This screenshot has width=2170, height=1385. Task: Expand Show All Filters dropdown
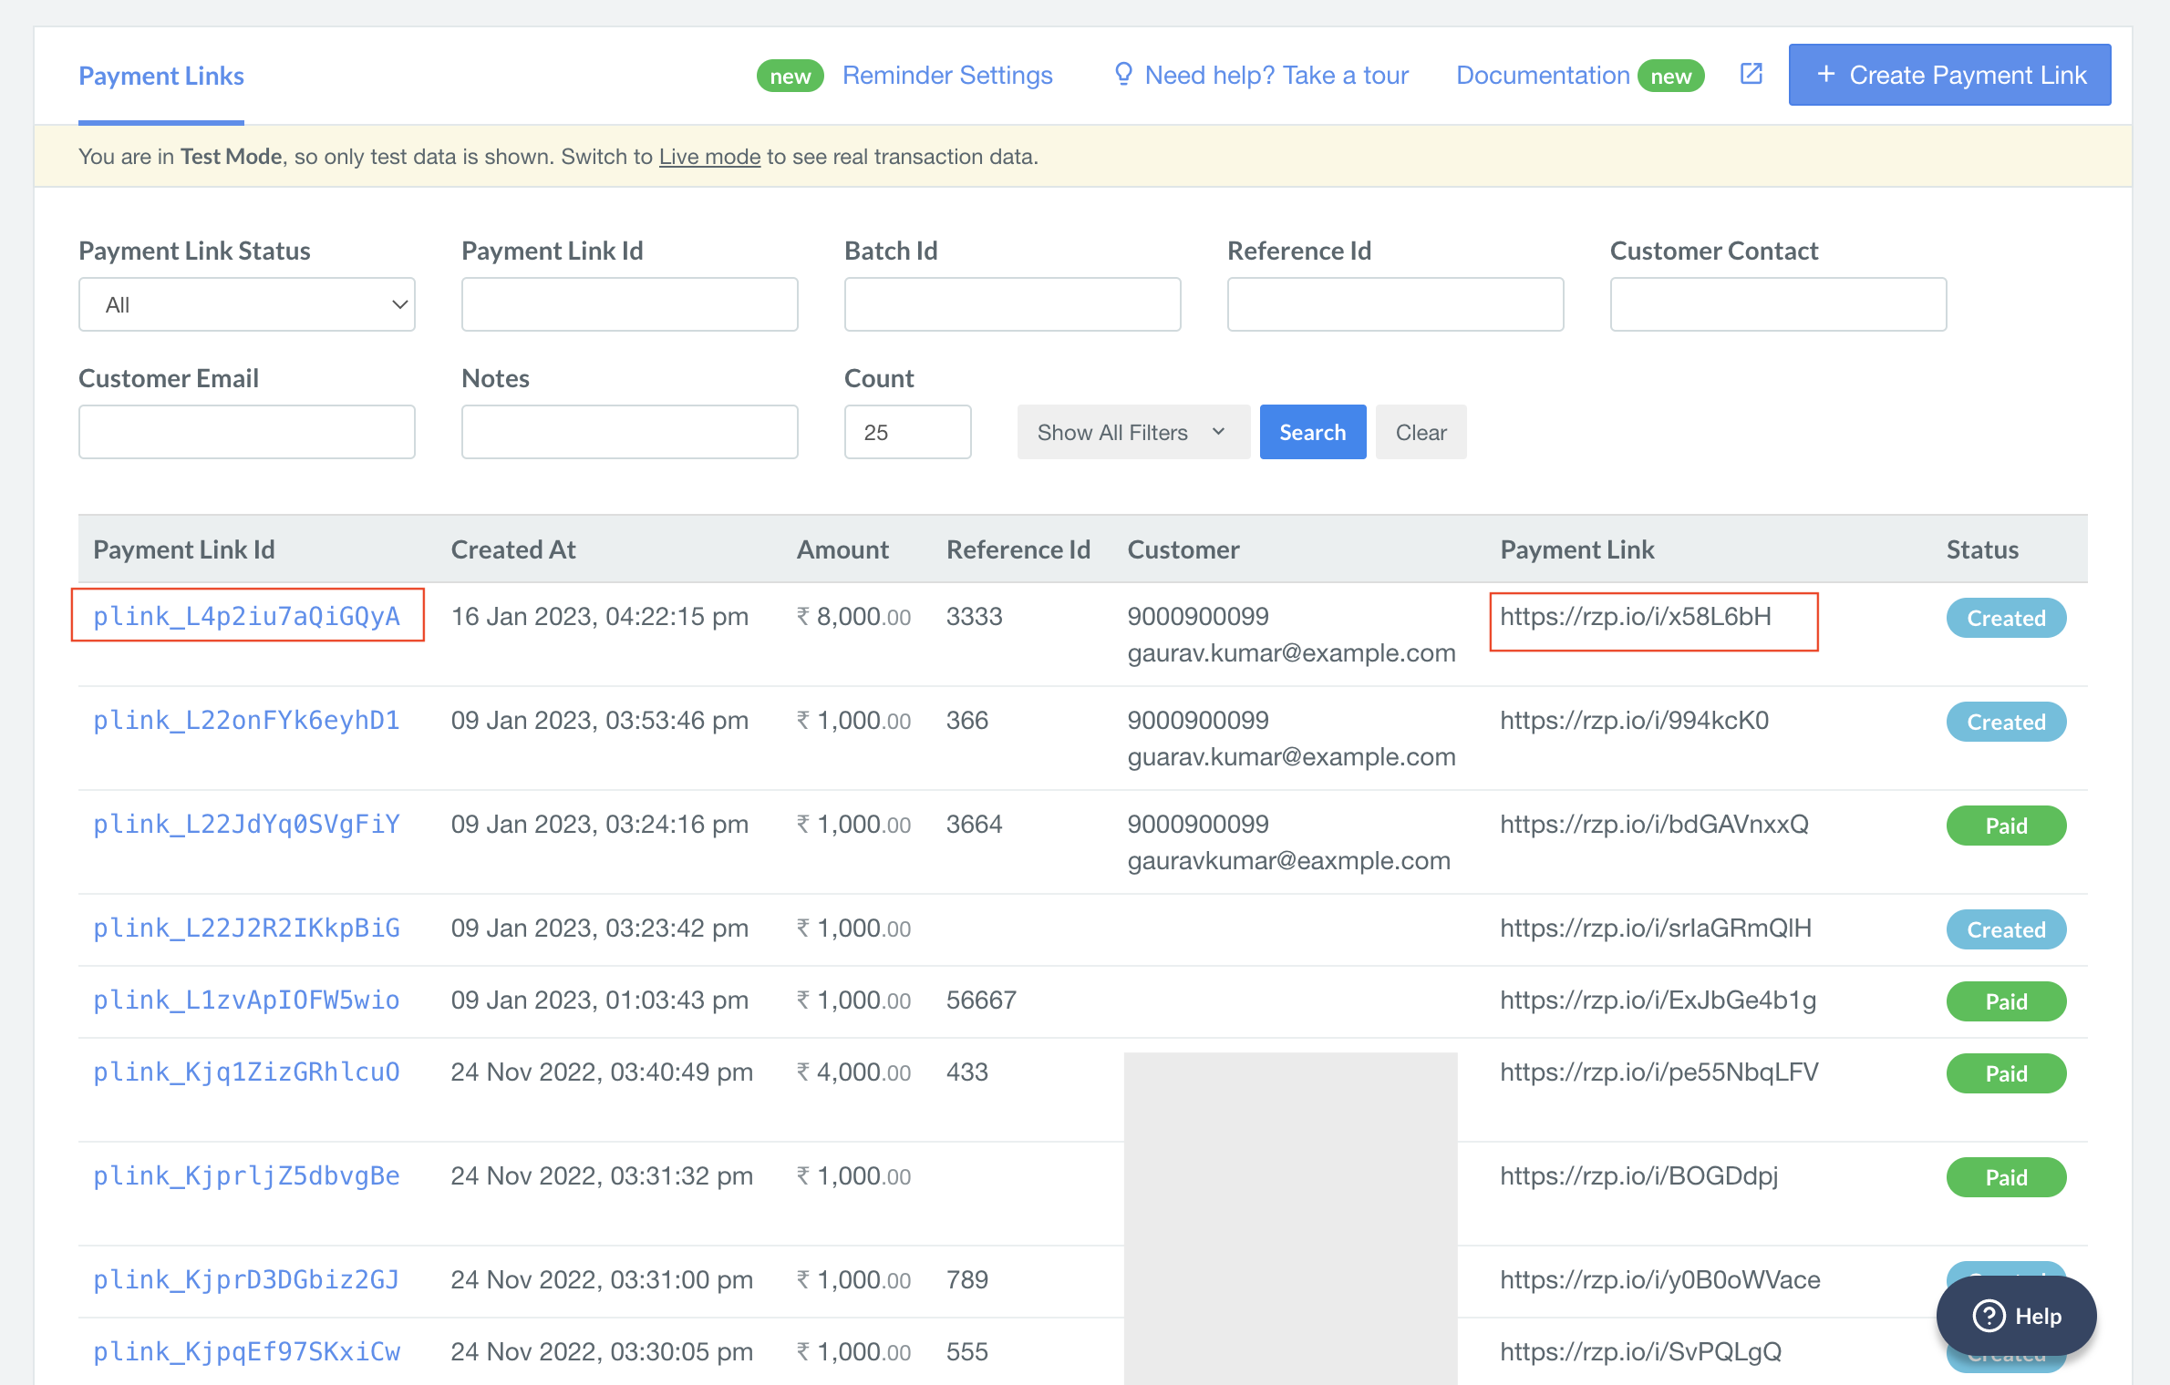click(1133, 432)
